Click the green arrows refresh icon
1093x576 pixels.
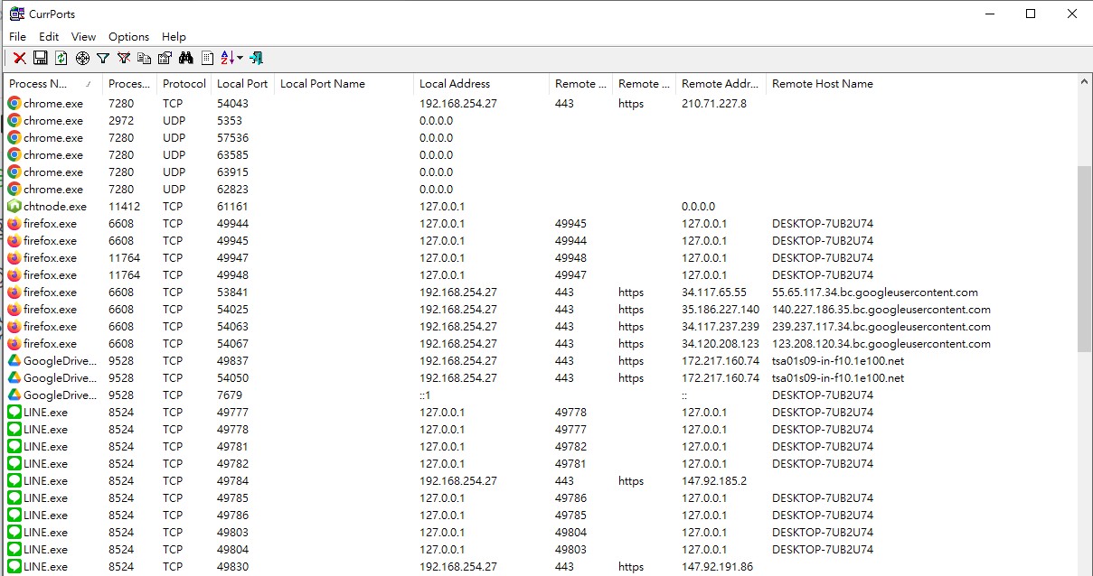61,58
